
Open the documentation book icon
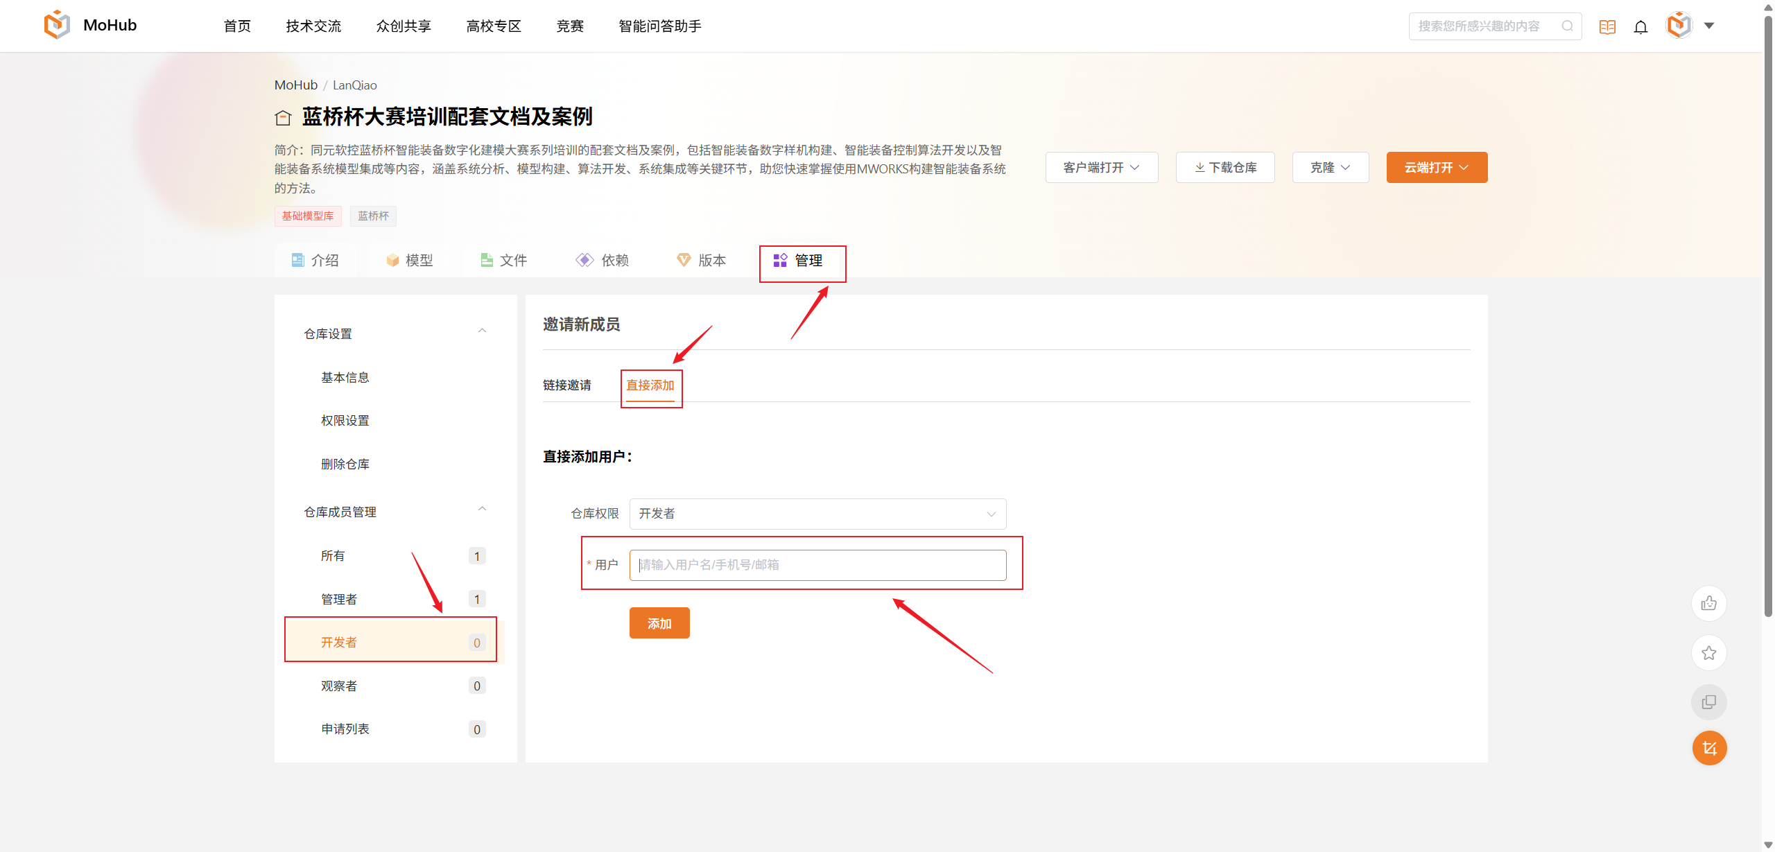pyautogui.click(x=1607, y=26)
